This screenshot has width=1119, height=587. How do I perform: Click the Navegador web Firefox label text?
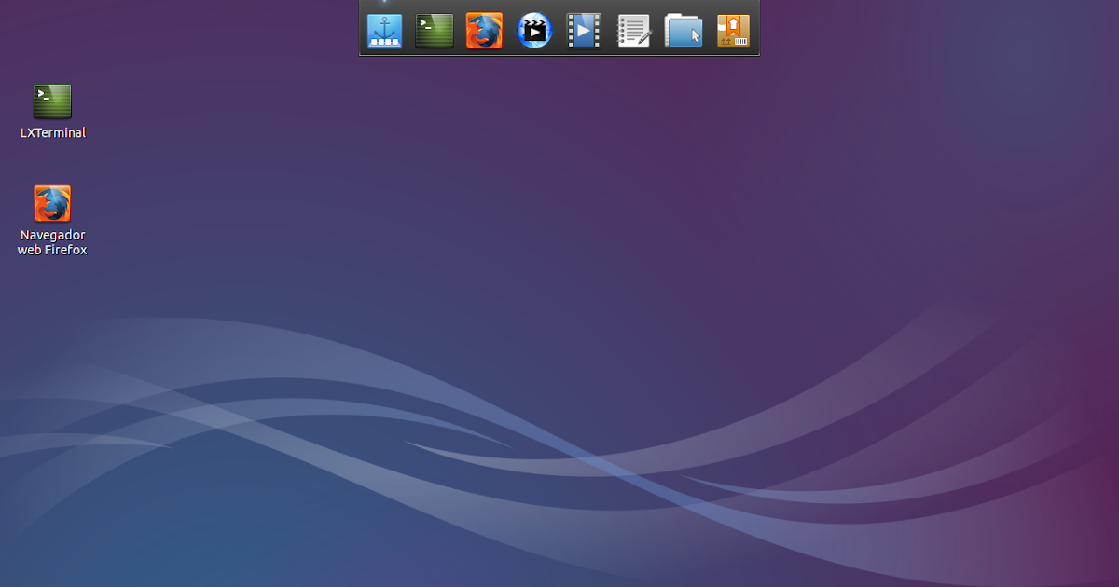(x=52, y=242)
